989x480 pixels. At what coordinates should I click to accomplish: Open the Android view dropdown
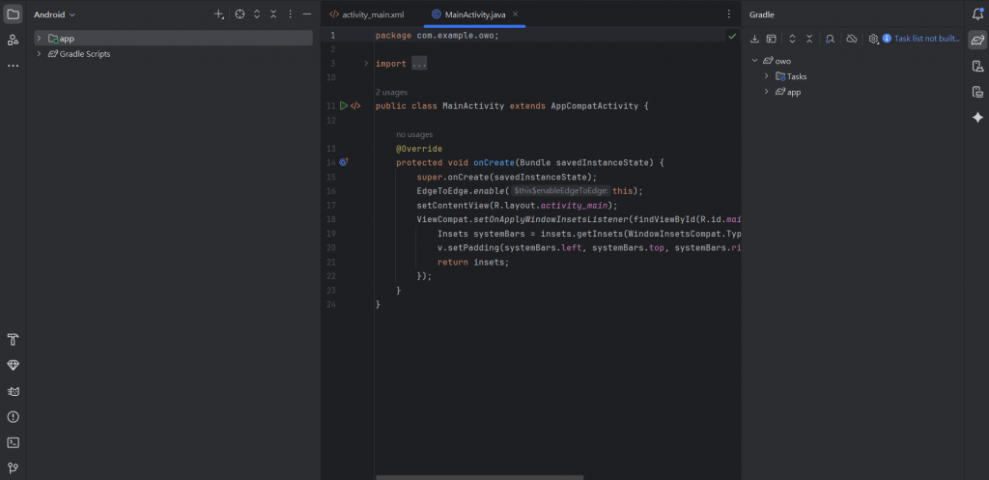54,14
